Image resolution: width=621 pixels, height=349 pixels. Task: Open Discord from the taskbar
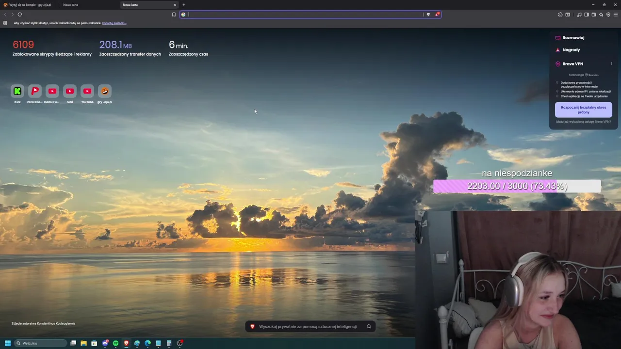105,343
